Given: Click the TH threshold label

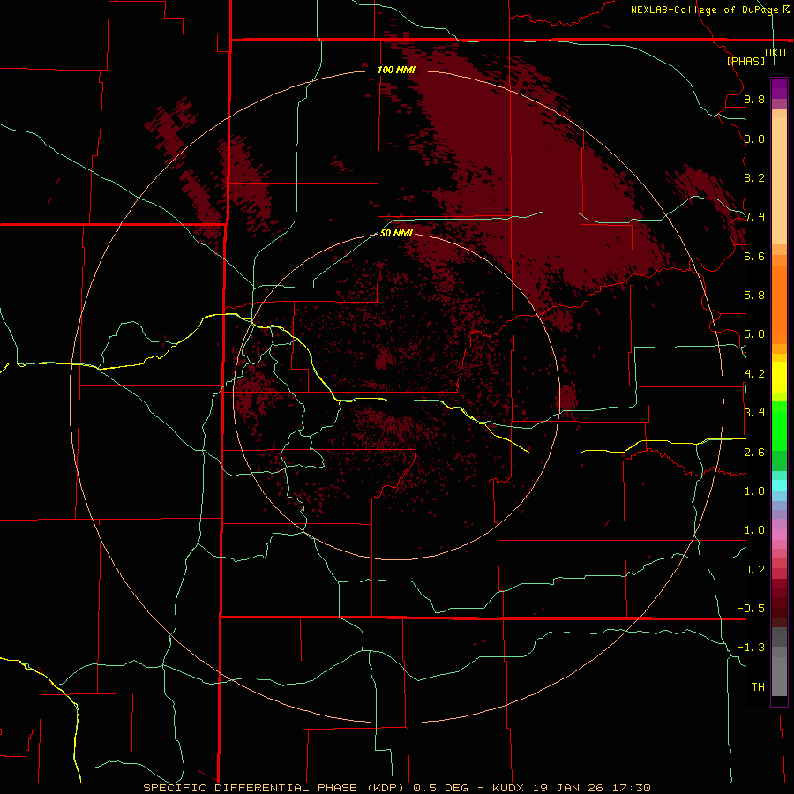Looking at the screenshot, I should [x=758, y=687].
